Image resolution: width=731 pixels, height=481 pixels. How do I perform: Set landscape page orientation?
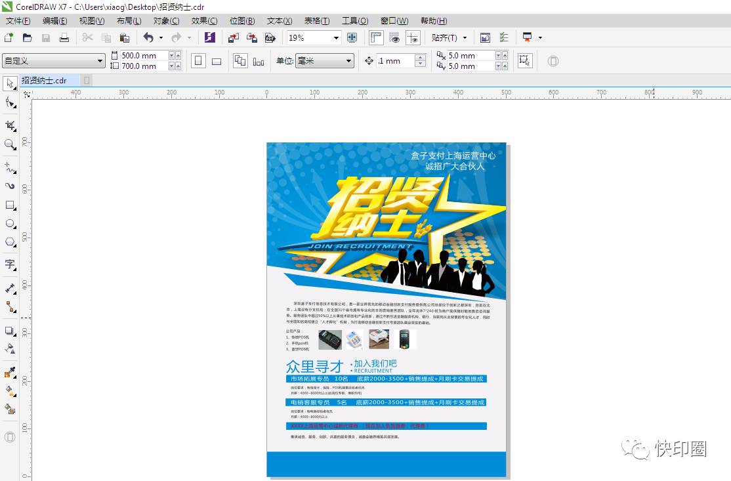coord(217,61)
